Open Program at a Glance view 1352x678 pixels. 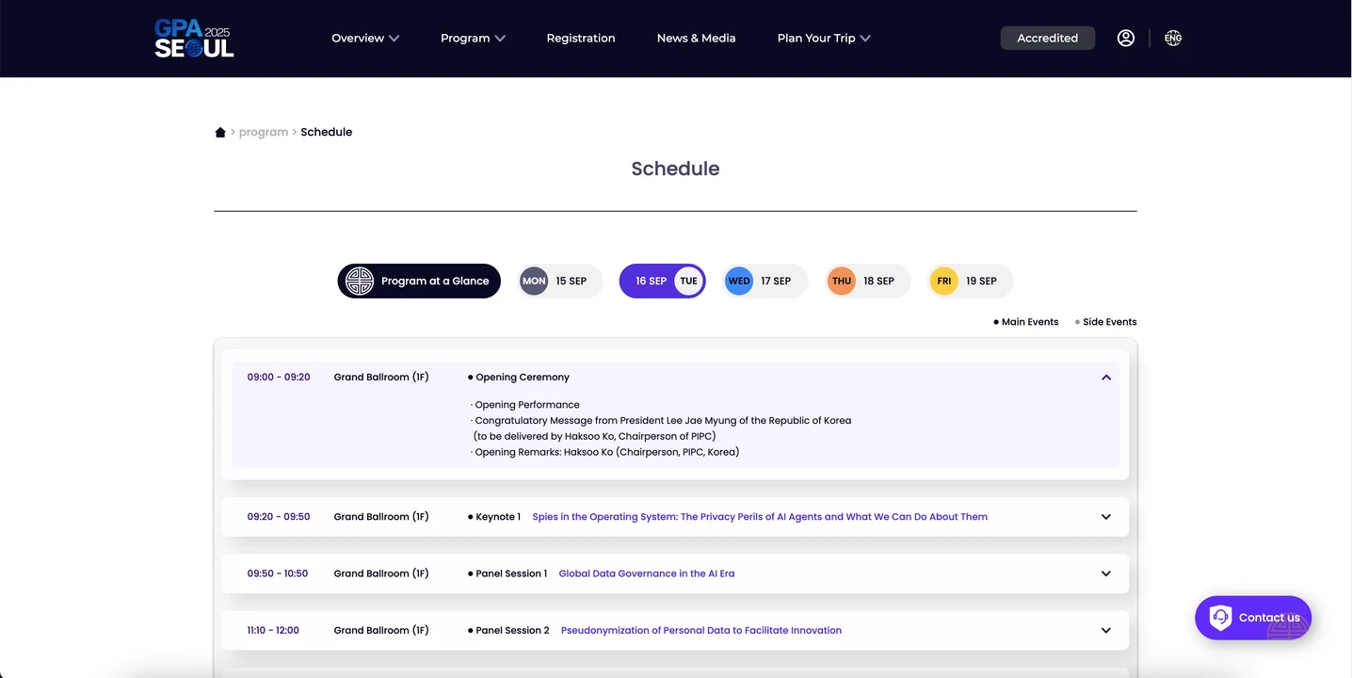(419, 281)
